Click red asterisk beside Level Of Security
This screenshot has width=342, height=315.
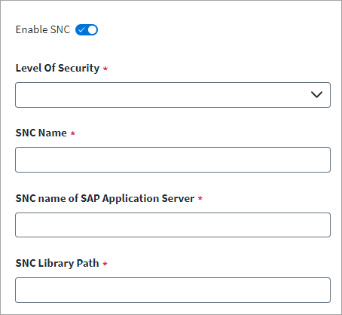point(105,69)
